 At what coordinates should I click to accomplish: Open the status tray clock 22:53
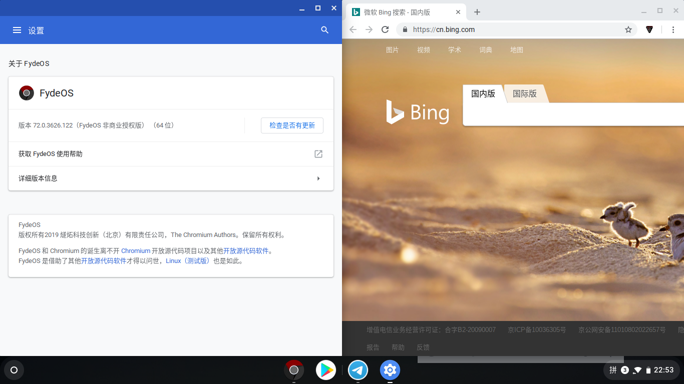click(x=663, y=370)
